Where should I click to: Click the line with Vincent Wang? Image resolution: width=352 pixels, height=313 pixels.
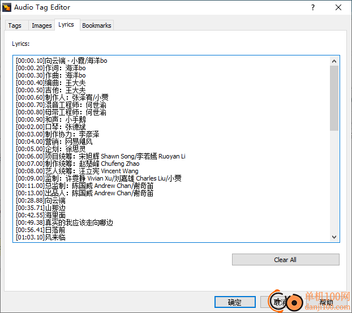coord(77,171)
